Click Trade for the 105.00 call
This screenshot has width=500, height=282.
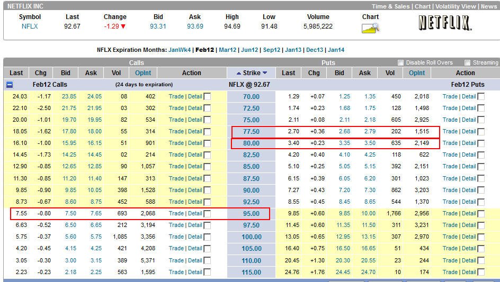[176, 249]
